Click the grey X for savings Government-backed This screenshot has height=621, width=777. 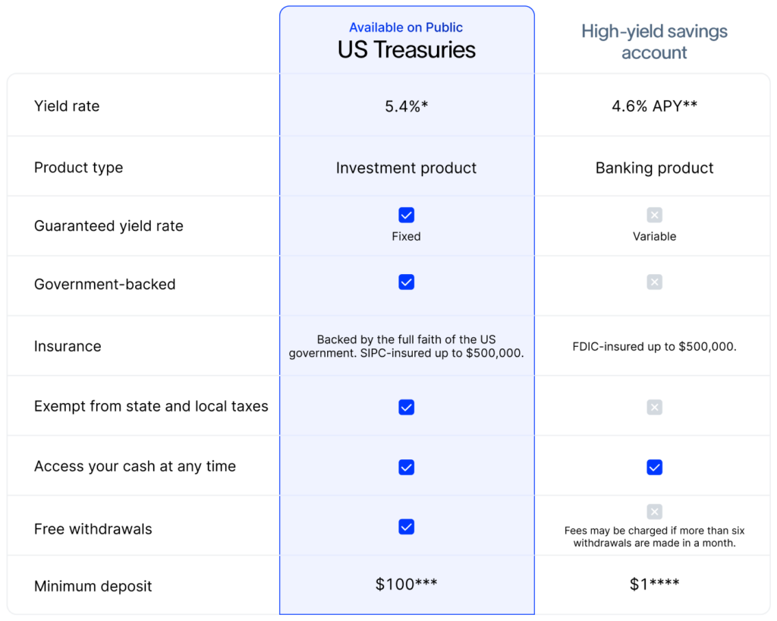click(x=654, y=282)
